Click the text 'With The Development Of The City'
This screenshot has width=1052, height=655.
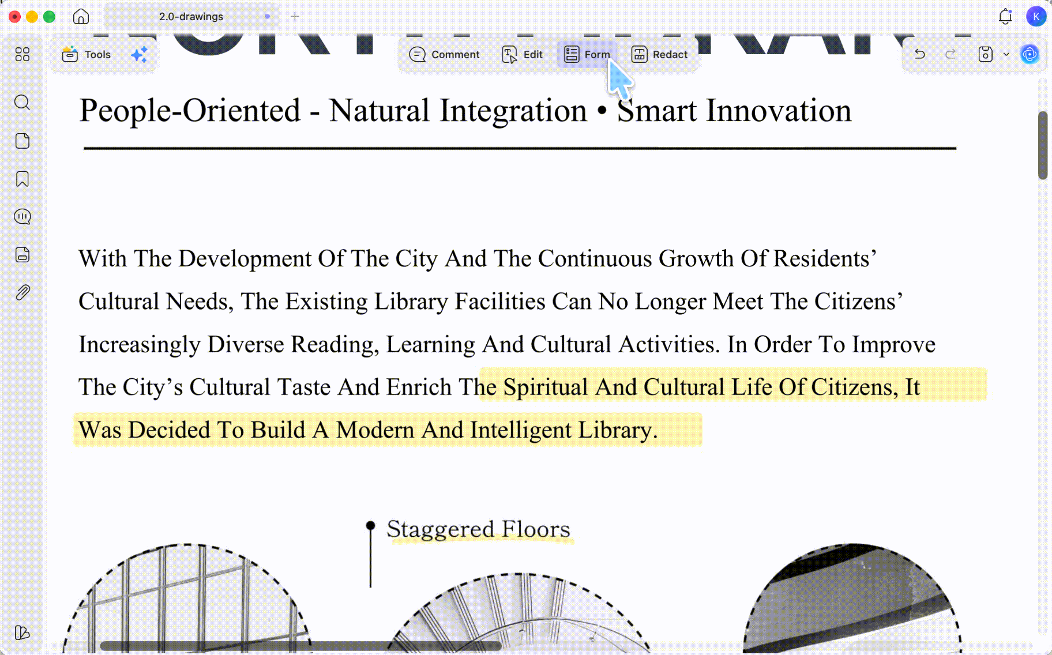tap(258, 258)
